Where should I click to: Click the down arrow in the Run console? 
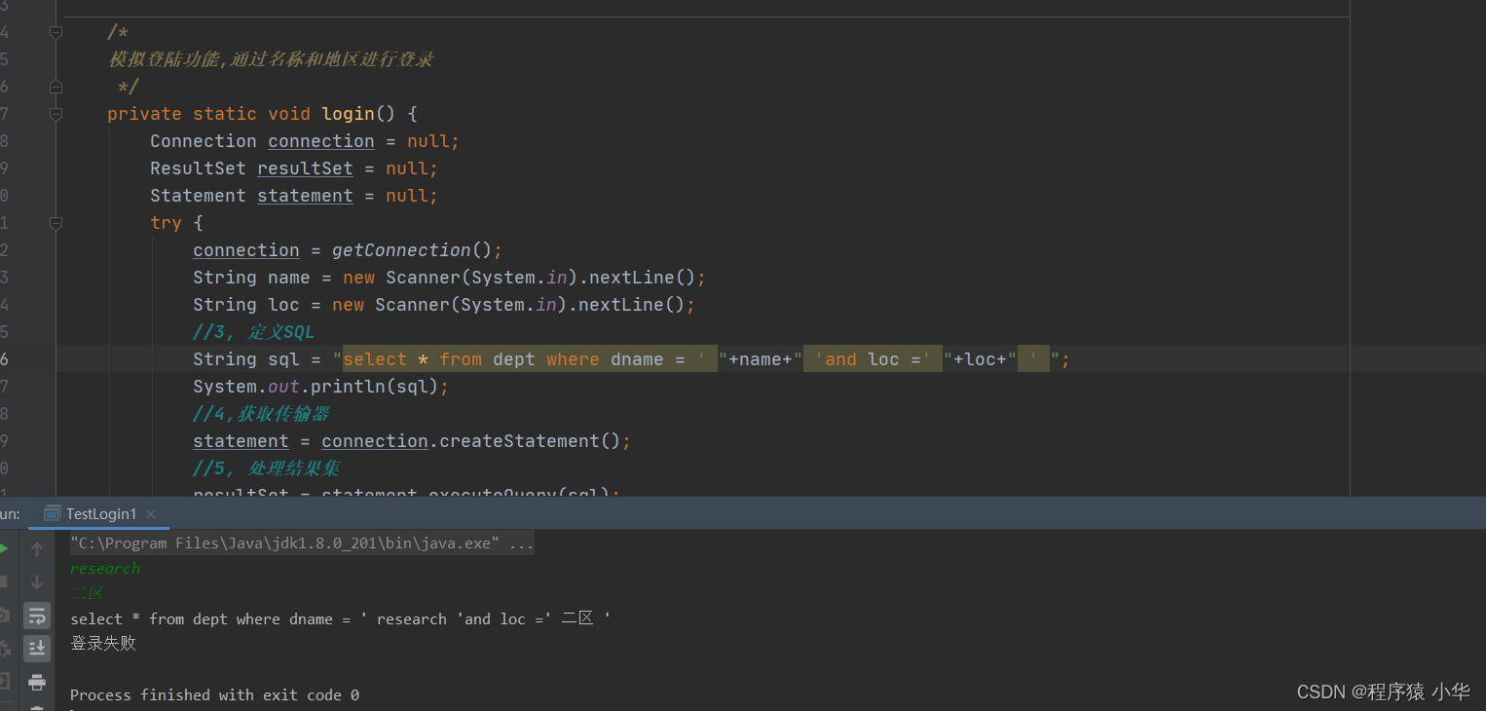point(37,582)
